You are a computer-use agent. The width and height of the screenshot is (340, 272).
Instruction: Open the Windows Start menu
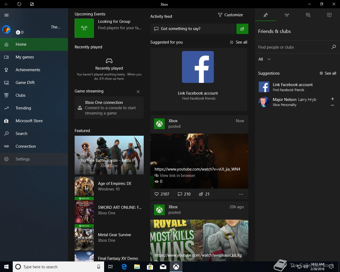(6, 267)
